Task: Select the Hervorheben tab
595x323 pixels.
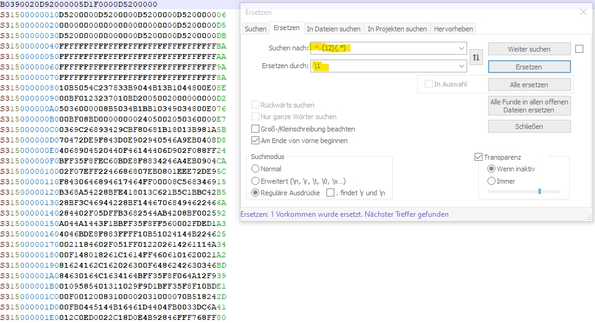Action: (454, 29)
